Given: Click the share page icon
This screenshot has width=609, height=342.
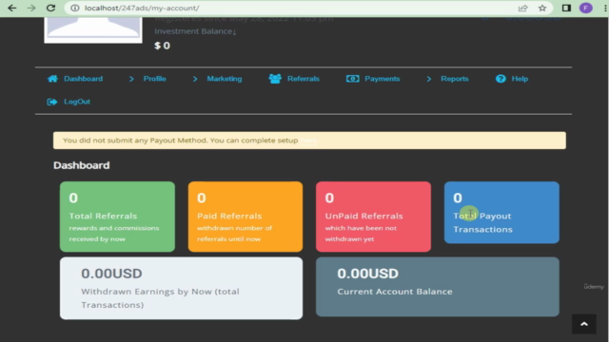Looking at the screenshot, I should pos(522,9).
